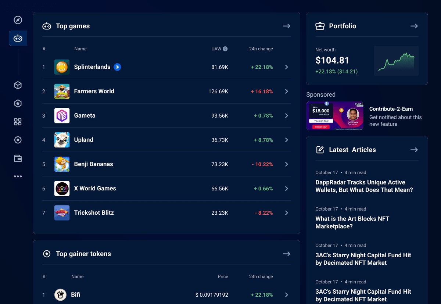
Task: Open the cube icon in sidebar
Action: coord(18,85)
